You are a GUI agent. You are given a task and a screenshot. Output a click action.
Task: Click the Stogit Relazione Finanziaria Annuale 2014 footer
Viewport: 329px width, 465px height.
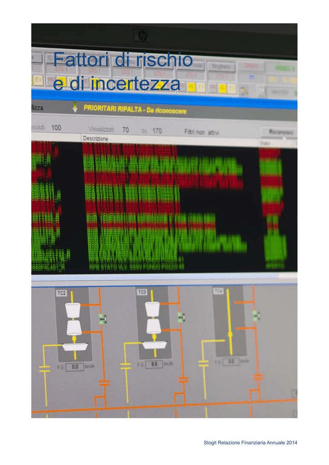click(250, 443)
